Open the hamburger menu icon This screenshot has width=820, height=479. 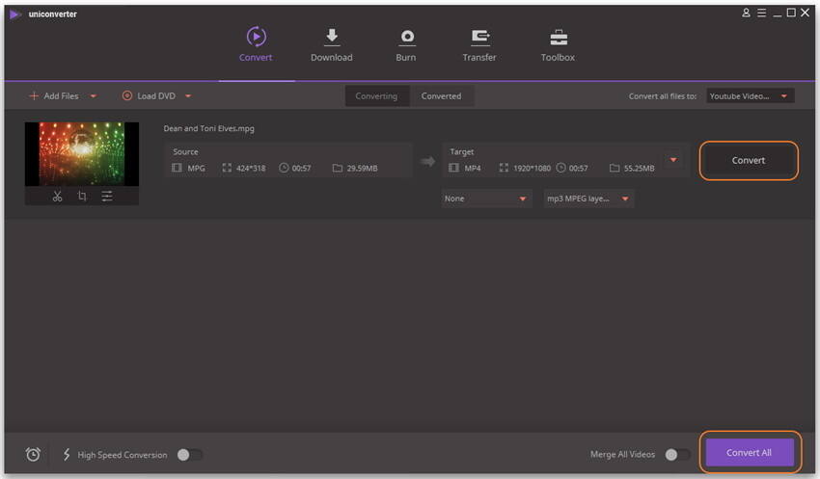[762, 13]
